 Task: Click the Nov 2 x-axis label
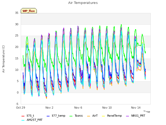pyautogui.click(x=49, y=108)
